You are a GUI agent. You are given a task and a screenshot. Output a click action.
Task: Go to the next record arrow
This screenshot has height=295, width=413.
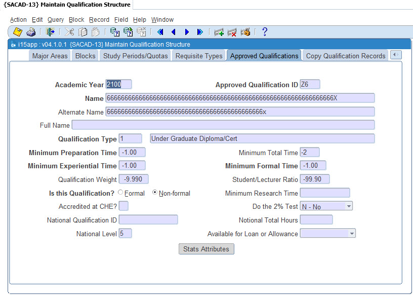click(187, 32)
